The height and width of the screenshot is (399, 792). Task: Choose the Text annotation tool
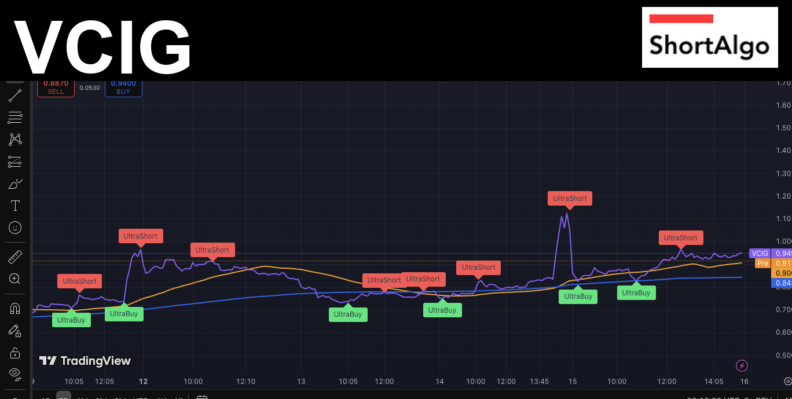point(15,206)
